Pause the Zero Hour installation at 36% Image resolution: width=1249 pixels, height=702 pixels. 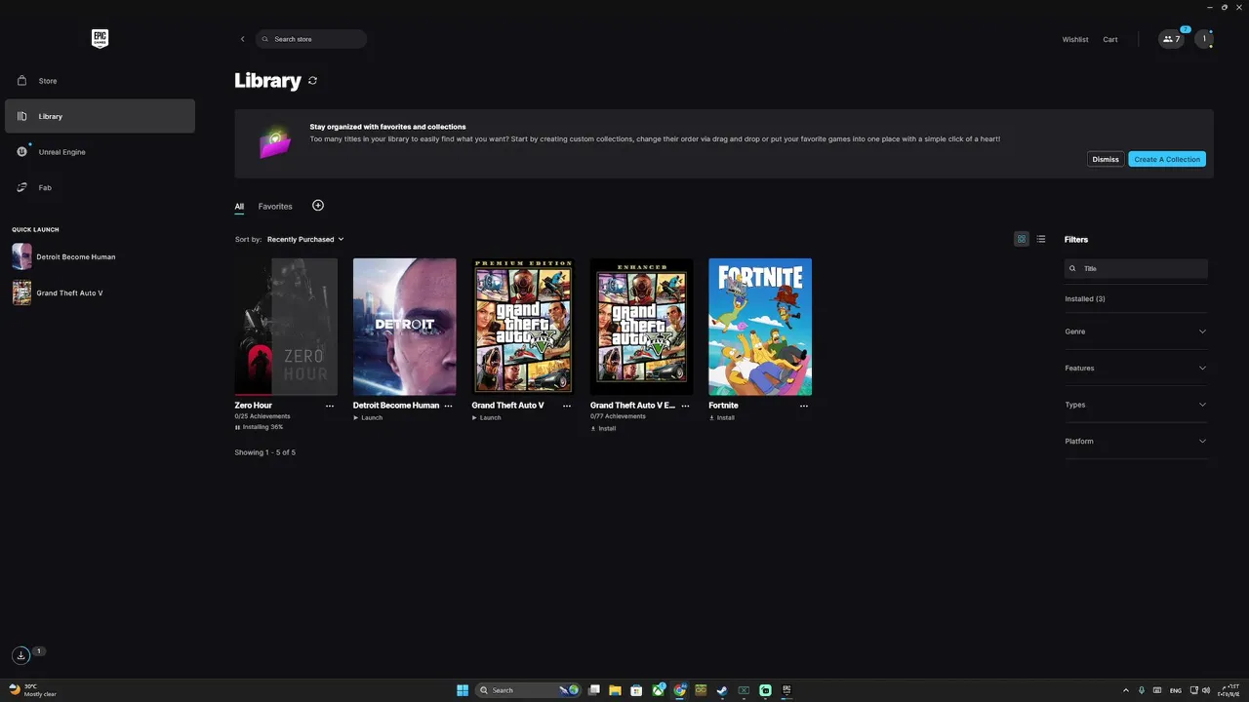259,427
